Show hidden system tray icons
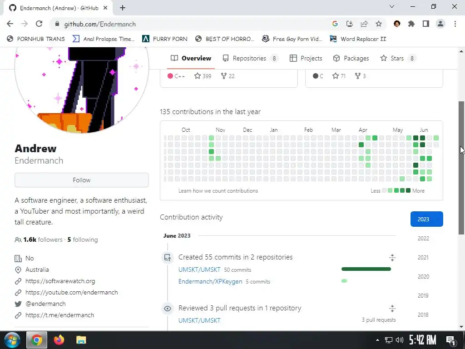Screen dimensions: 465x349 [x=377, y=340]
